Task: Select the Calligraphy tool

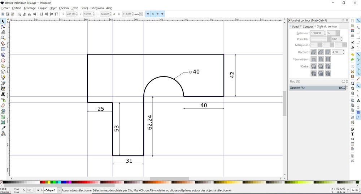Action: (3, 88)
